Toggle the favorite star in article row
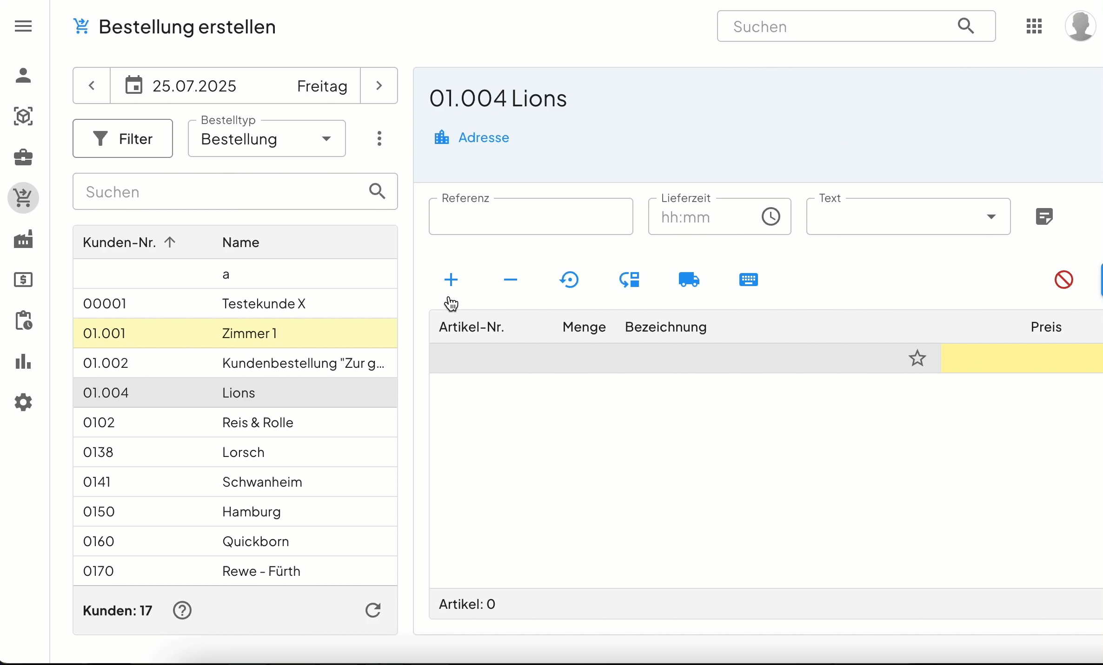This screenshot has height=665, width=1103. 917,358
